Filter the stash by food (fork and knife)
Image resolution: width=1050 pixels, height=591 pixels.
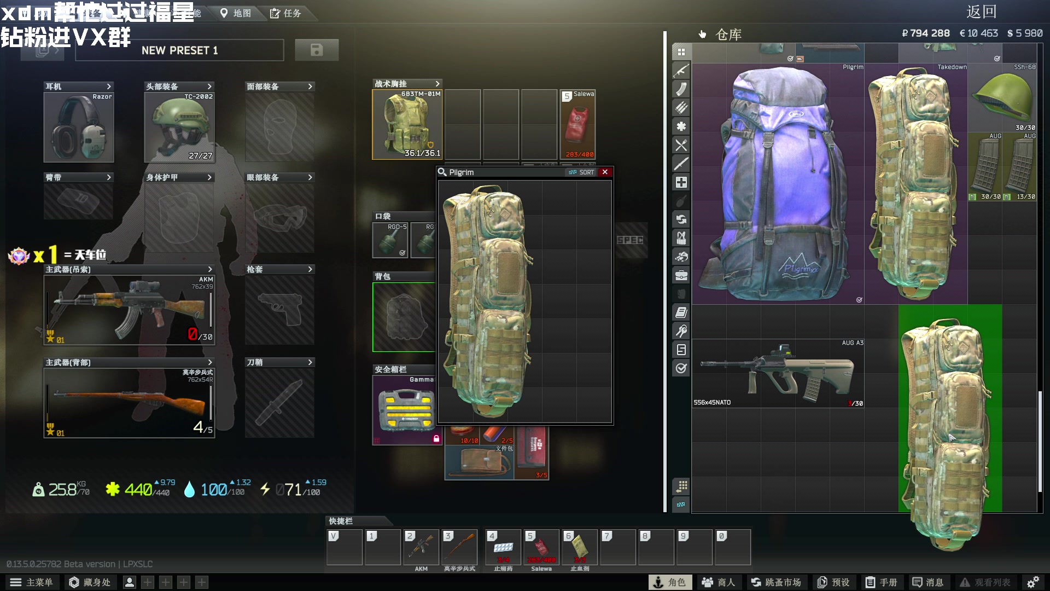(x=681, y=145)
